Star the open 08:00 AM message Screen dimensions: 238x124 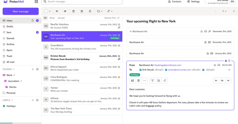215,65
